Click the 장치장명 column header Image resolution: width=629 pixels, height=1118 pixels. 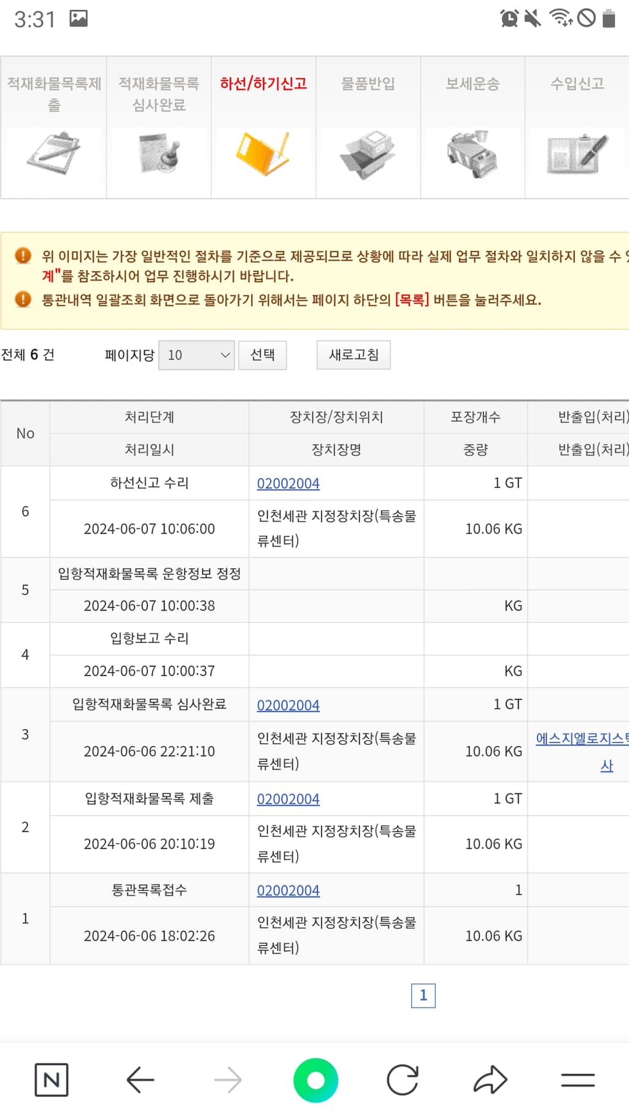click(x=336, y=450)
